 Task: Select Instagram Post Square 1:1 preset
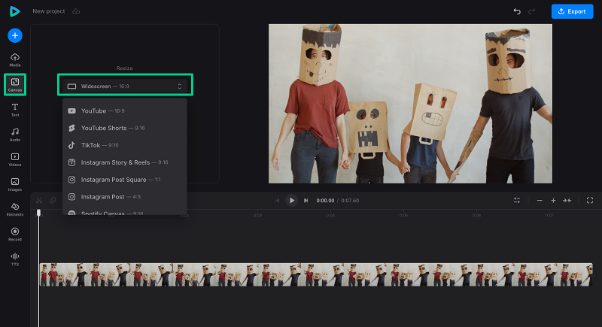pos(125,180)
